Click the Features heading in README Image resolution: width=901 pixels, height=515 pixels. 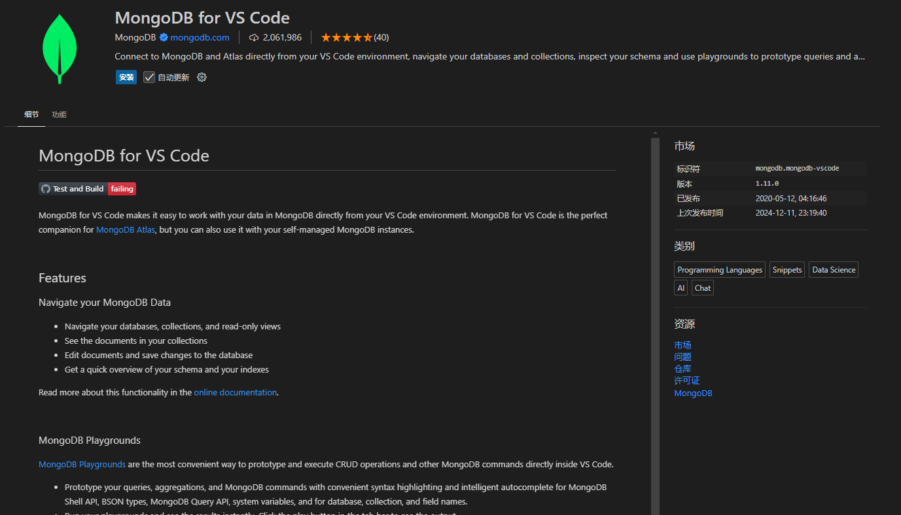pos(62,278)
